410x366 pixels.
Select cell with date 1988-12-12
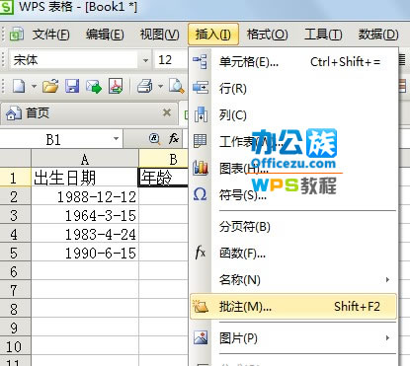[85, 196]
